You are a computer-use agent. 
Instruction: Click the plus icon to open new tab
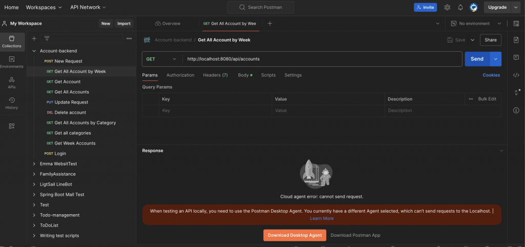(270, 24)
